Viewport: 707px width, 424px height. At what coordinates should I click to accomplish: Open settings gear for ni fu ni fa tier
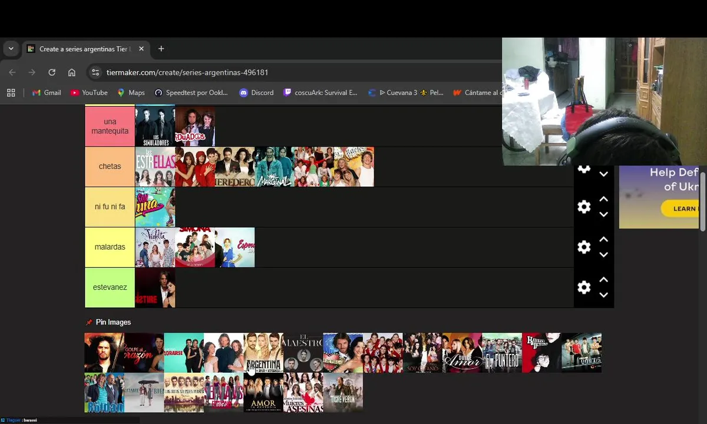click(584, 207)
